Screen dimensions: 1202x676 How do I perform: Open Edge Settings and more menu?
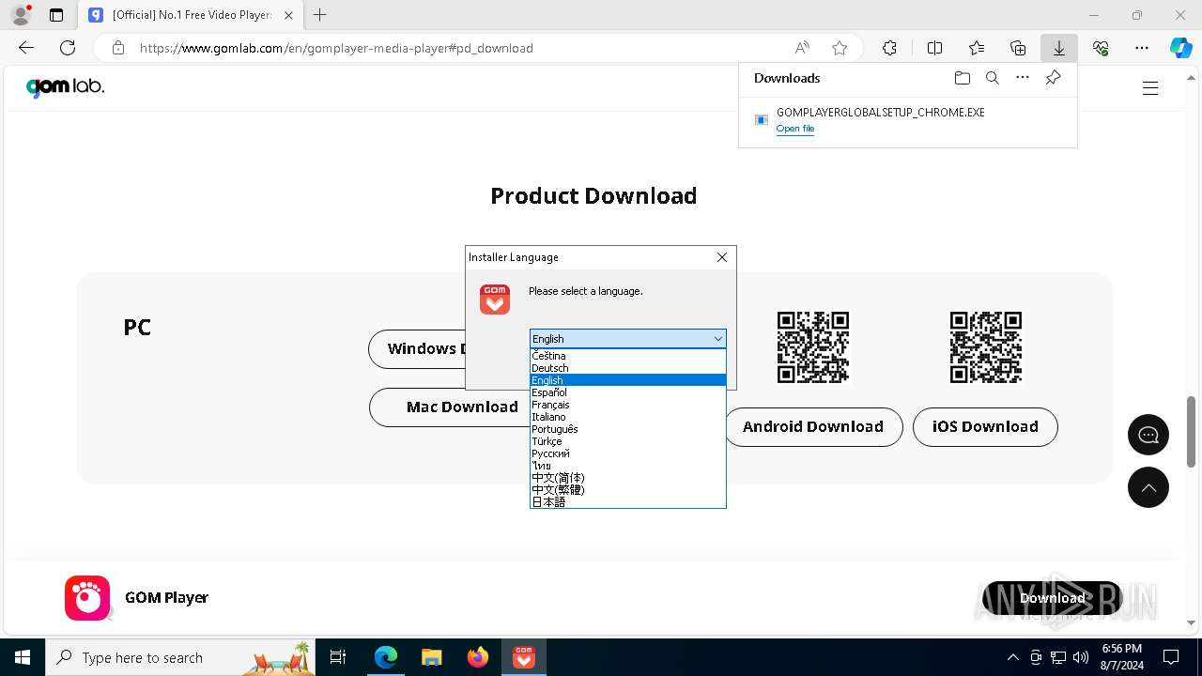click(x=1142, y=48)
